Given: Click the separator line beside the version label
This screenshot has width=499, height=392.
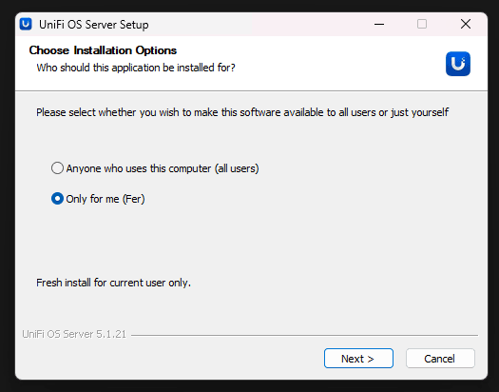Looking at the screenshot, I should [304, 335].
